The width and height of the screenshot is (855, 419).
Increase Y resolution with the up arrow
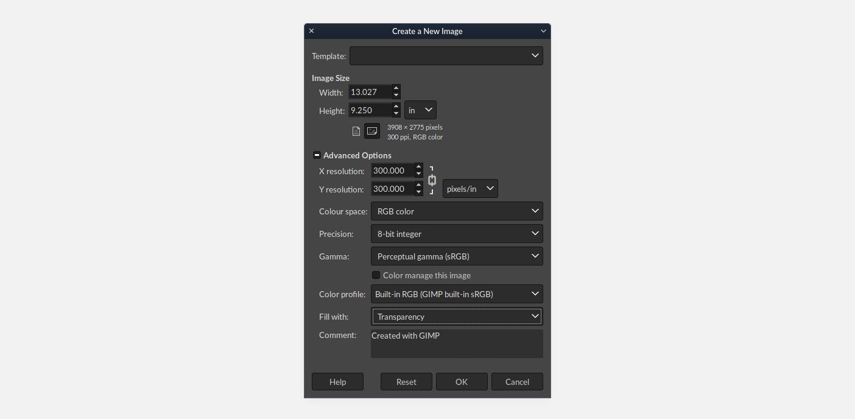(418, 185)
